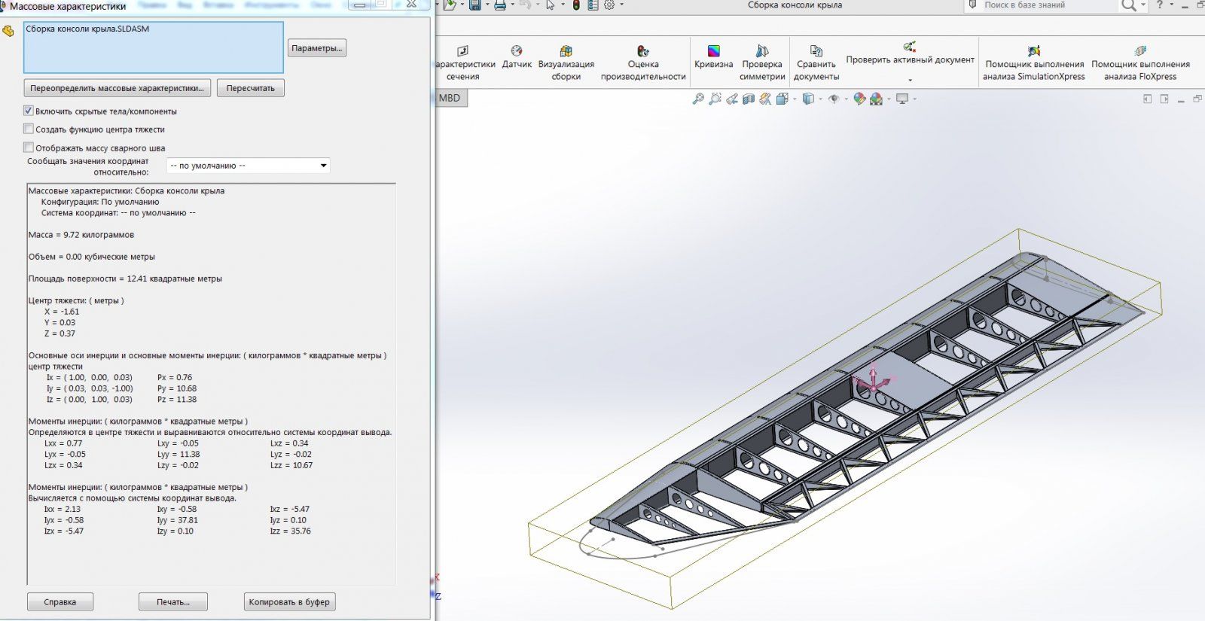Image resolution: width=1205 pixels, height=621 pixels.
Task: Start SimulationXpress analysis wizard
Action: coord(1033,51)
